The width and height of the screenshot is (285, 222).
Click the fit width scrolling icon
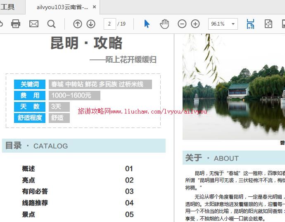pyautogui.click(x=250, y=24)
